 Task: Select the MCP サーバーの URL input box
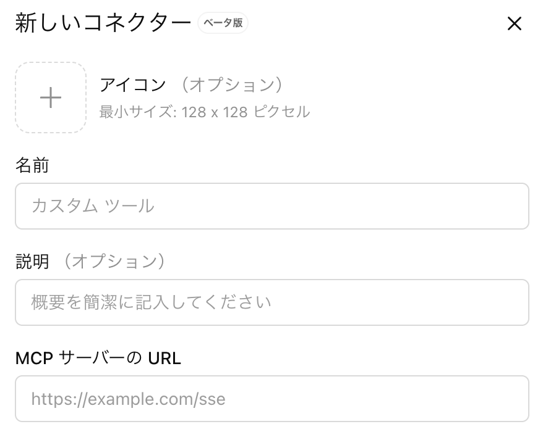coord(272,399)
